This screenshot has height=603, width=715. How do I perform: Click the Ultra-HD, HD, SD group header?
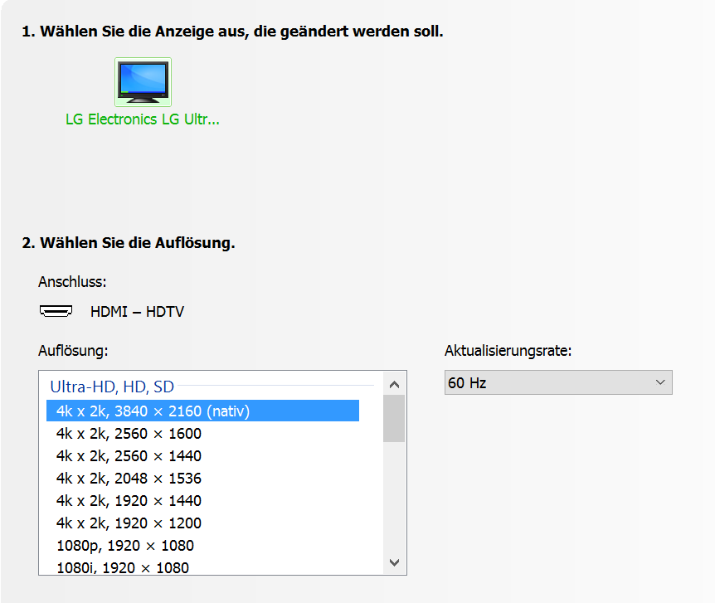(x=112, y=387)
